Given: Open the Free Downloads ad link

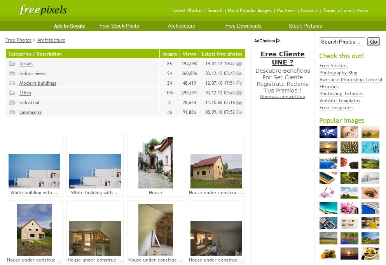Looking at the screenshot, I should (x=243, y=26).
